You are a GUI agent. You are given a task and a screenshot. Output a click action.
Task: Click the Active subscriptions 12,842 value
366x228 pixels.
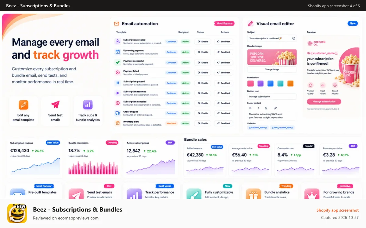click(x=134, y=151)
